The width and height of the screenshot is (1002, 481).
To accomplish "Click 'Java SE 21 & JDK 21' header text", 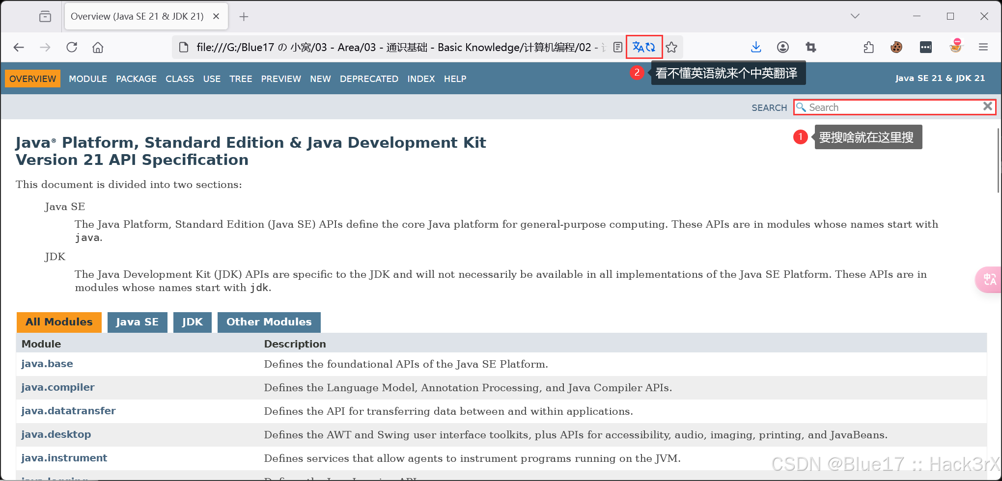I will coord(940,78).
